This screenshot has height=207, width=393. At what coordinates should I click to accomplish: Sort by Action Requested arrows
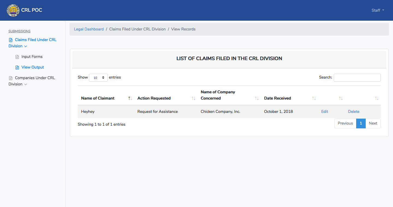tap(193, 98)
